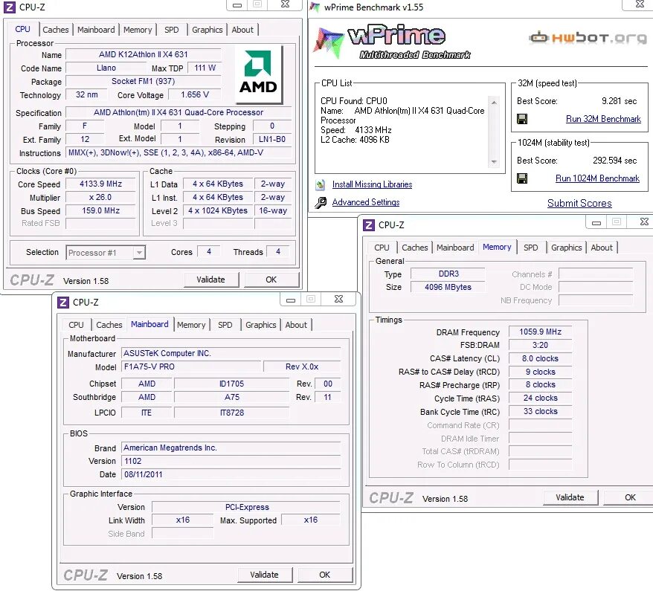Image resolution: width=653 pixels, height=591 pixels.
Task: Click Validate in the CPU tab window
Action: 211,280
